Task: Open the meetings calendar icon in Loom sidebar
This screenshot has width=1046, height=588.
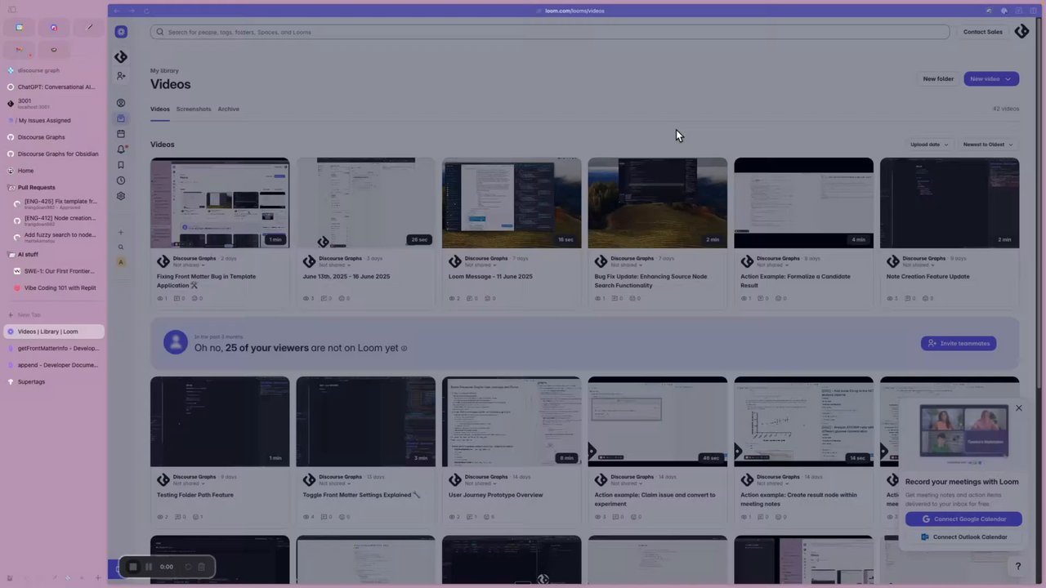Action: pos(121,134)
